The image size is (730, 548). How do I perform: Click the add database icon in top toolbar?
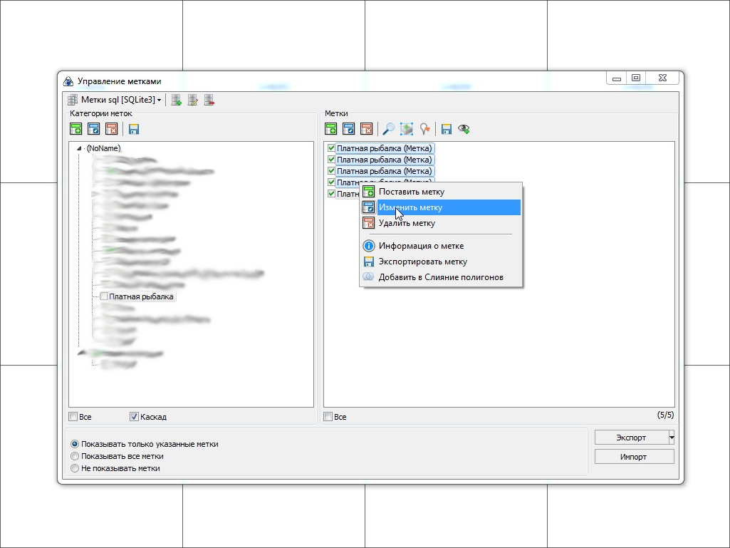click(x=176, y=100)
